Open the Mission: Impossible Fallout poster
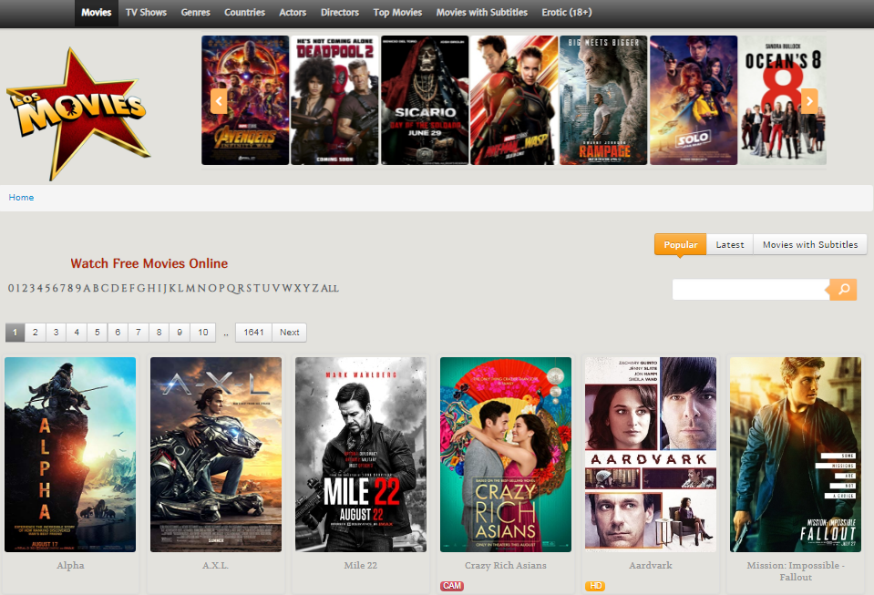This screenshot has height=595, width=874. (x=796, y=455)
